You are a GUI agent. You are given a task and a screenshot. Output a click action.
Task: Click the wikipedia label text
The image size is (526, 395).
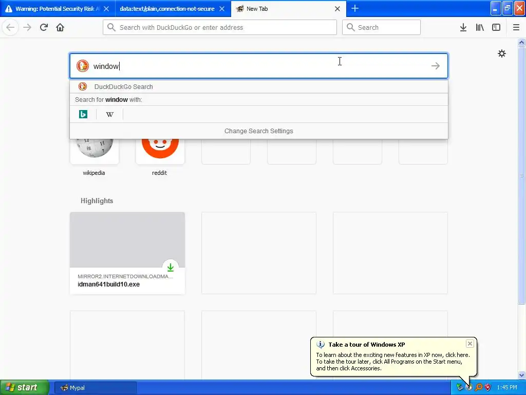tap(94, 173)
